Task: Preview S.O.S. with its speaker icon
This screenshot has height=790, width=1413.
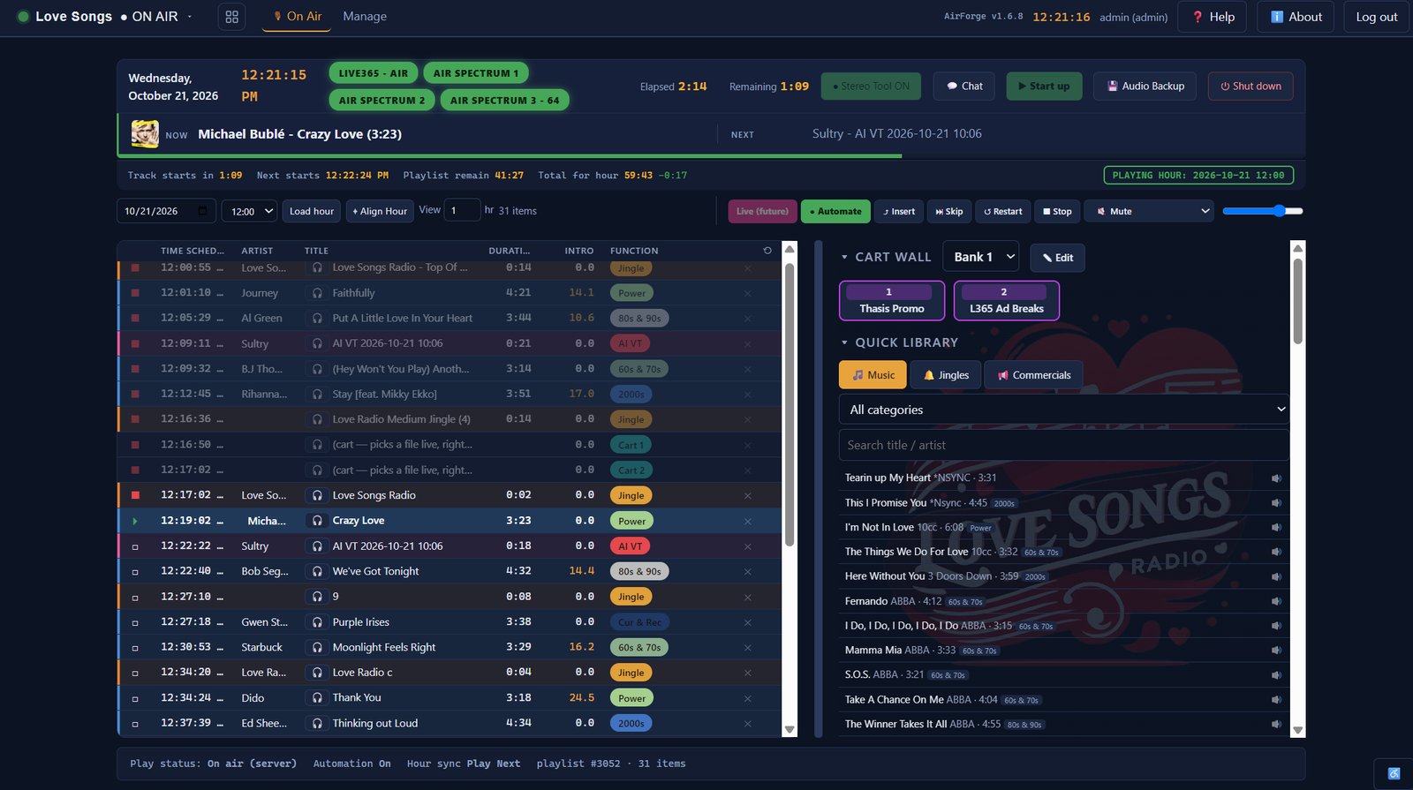Action: point(1276,675)
